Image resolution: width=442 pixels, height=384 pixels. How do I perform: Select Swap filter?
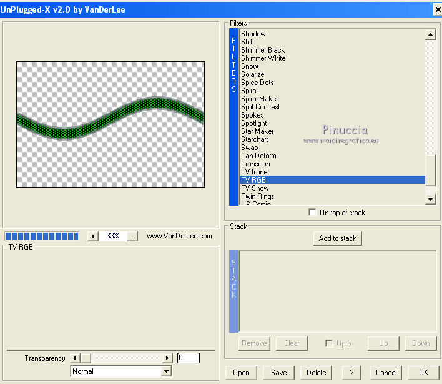pyautogui.click(x=332, y=148)
